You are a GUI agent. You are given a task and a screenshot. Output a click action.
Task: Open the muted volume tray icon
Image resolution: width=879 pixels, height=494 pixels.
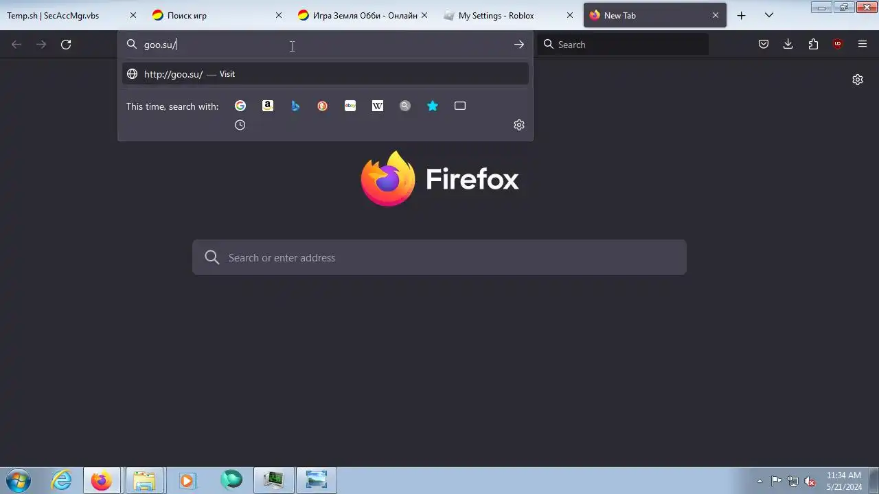tap(810, 481)
